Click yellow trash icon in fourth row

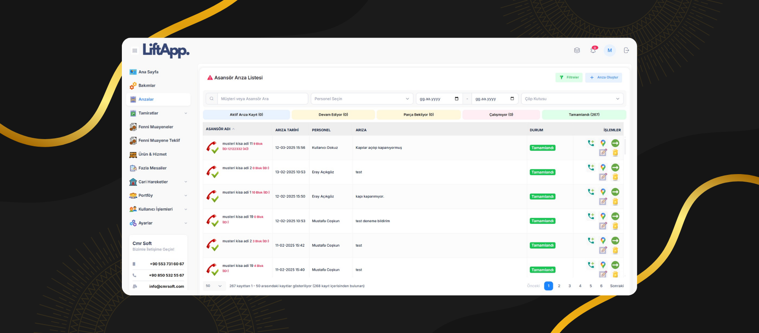coord(615,226)
